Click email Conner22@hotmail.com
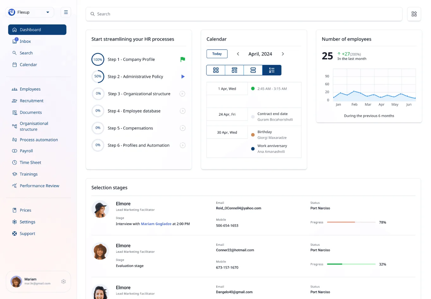 (x=235, y=250)
